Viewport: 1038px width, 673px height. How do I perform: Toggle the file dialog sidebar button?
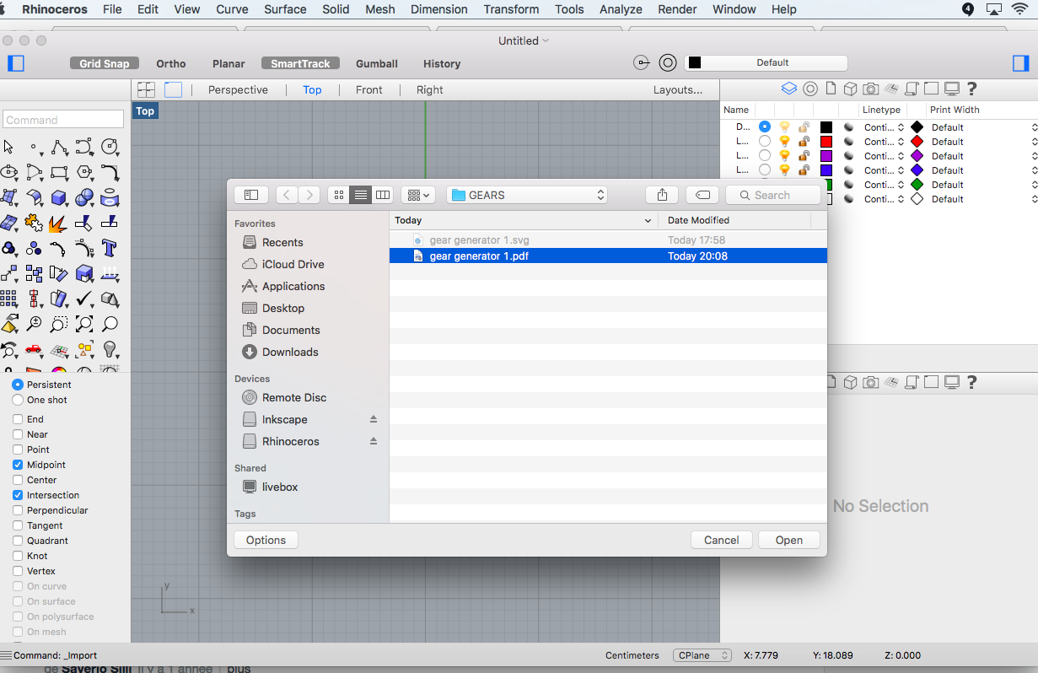[251, 195]
